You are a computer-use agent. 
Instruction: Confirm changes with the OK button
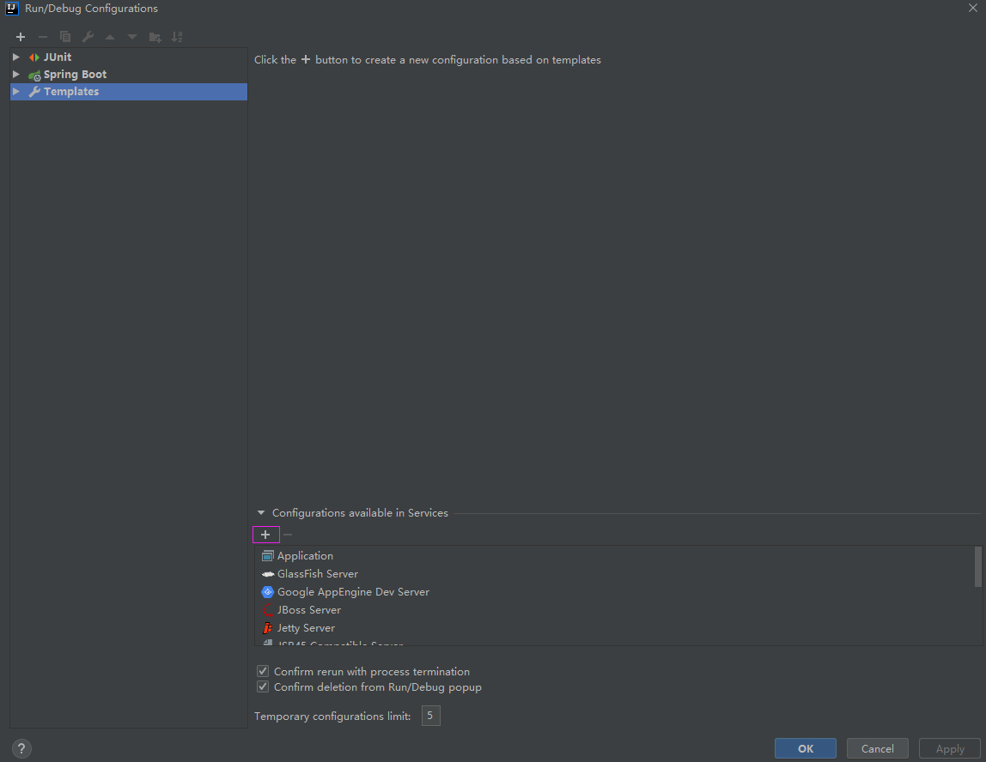(x=805, y=747)
